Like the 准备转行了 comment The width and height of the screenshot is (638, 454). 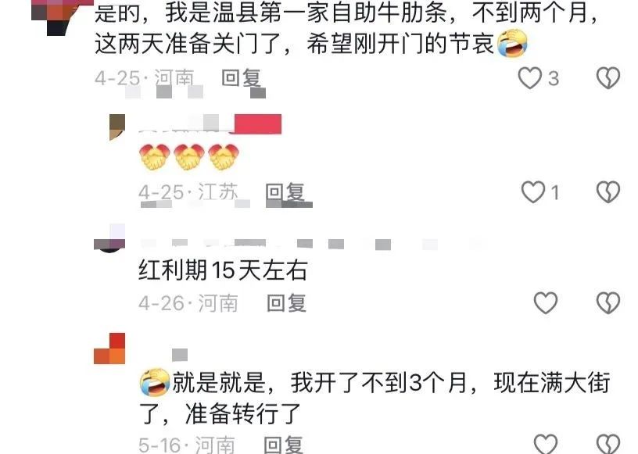click(x=545, y=444)
